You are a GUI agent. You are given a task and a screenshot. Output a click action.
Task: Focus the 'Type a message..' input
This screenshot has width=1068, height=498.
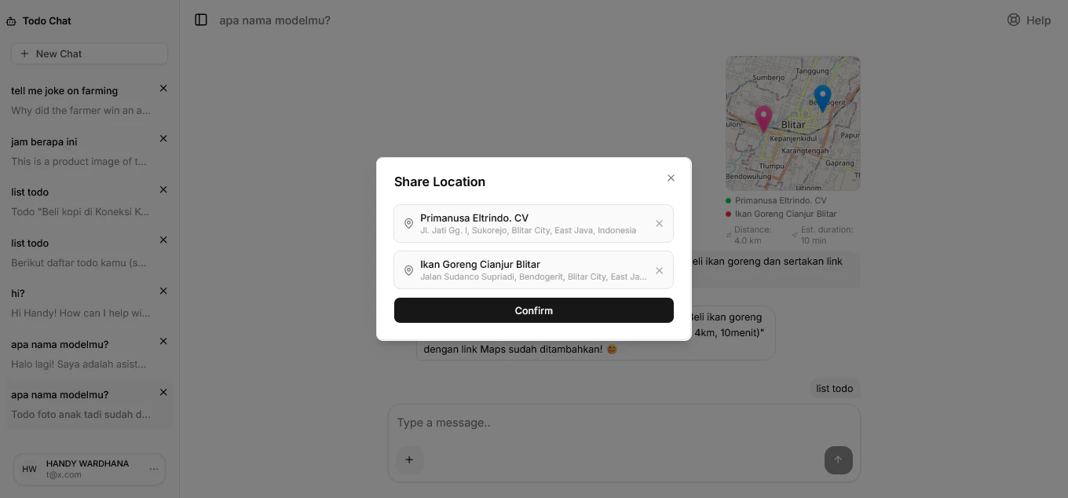tap(624, 423)
